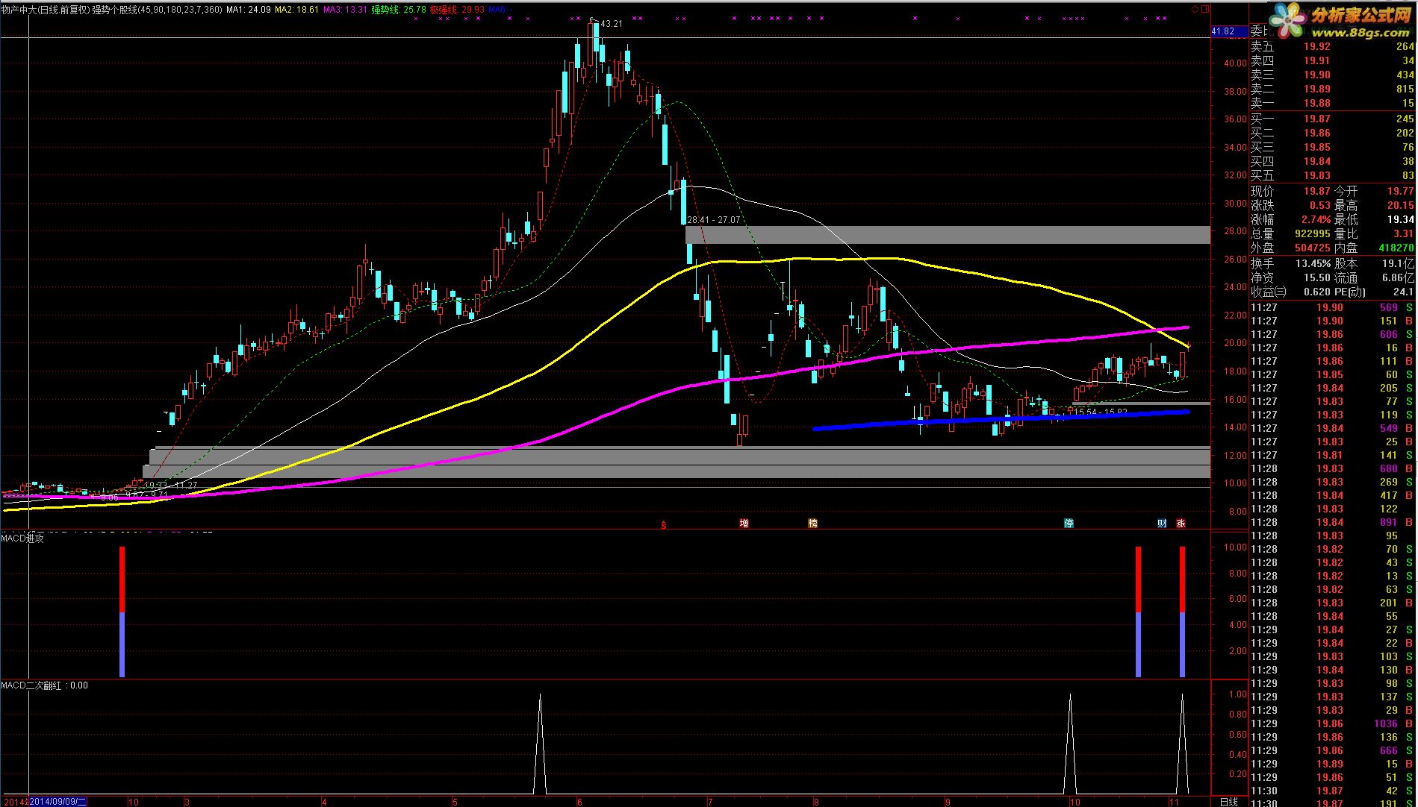Click the MACD二次翻红 spike in early October
The height and width of the screenshot is (807, 1418).
1070,744
